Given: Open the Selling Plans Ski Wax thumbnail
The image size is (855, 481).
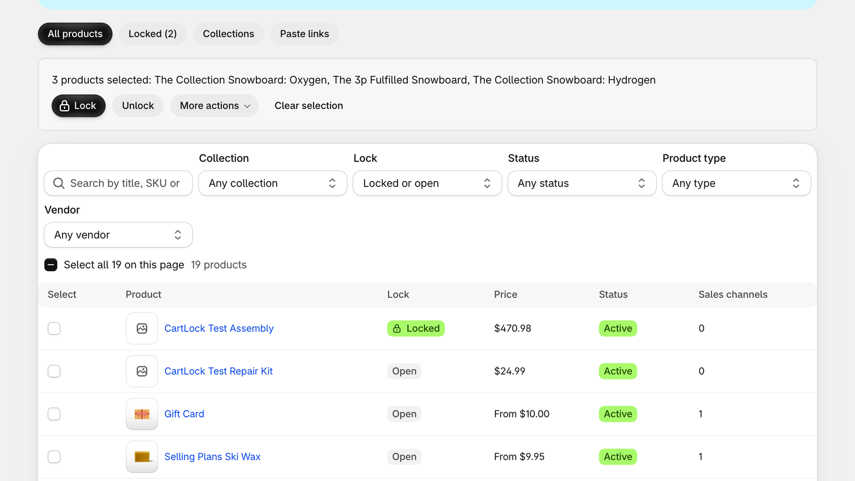Looking at the screenshot, I should [x=142, y=457].
